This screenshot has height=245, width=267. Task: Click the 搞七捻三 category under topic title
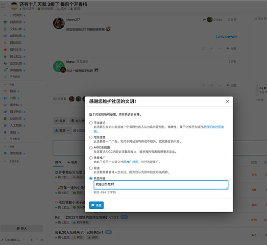pyautogui.click(x=27, y=9)
